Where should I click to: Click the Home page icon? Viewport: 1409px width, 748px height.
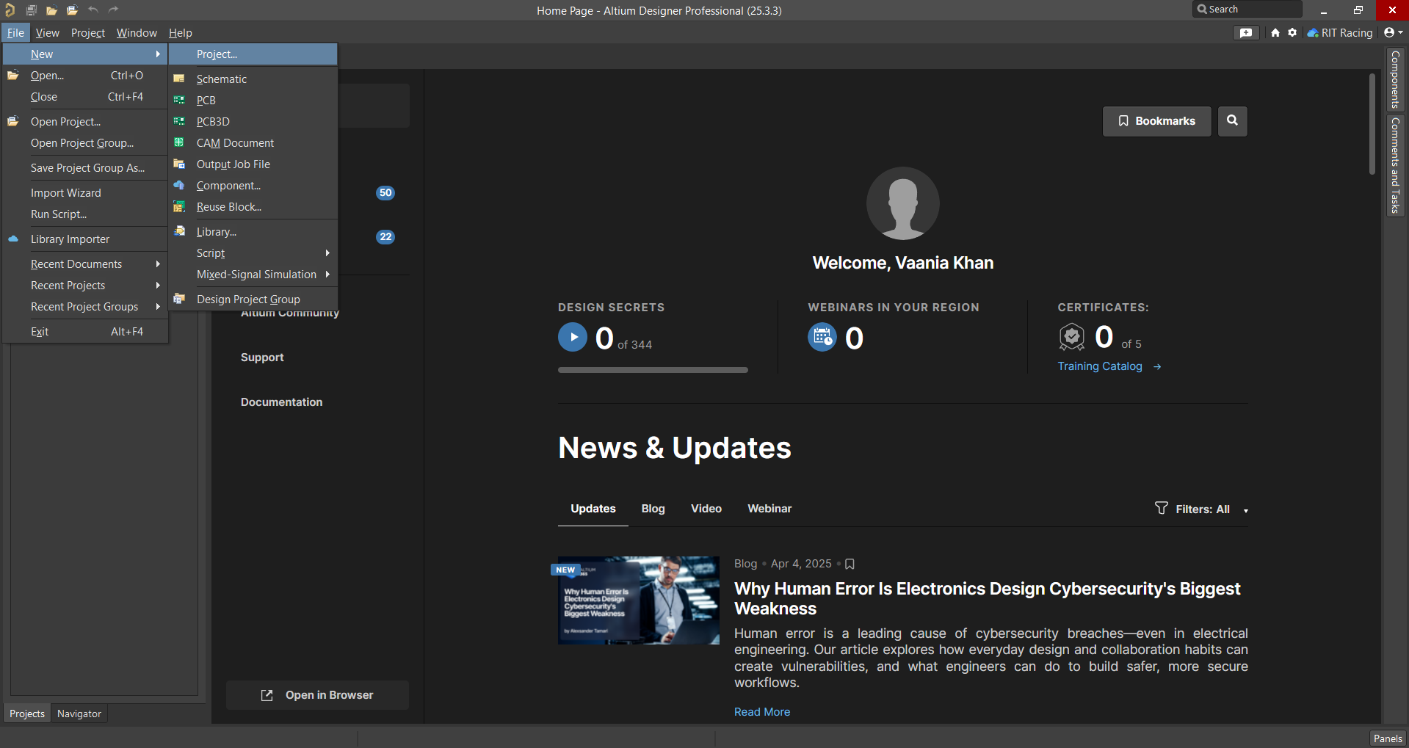click(1275, 32)
